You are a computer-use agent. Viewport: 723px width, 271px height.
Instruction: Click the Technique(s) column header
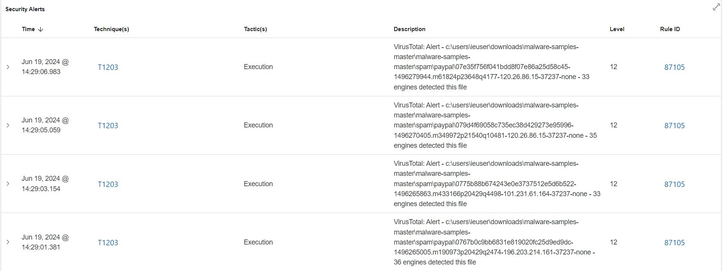coord(111,29)
